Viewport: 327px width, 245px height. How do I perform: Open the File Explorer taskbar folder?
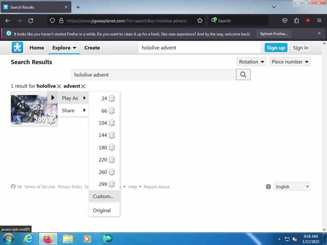[x=68, y=239]
